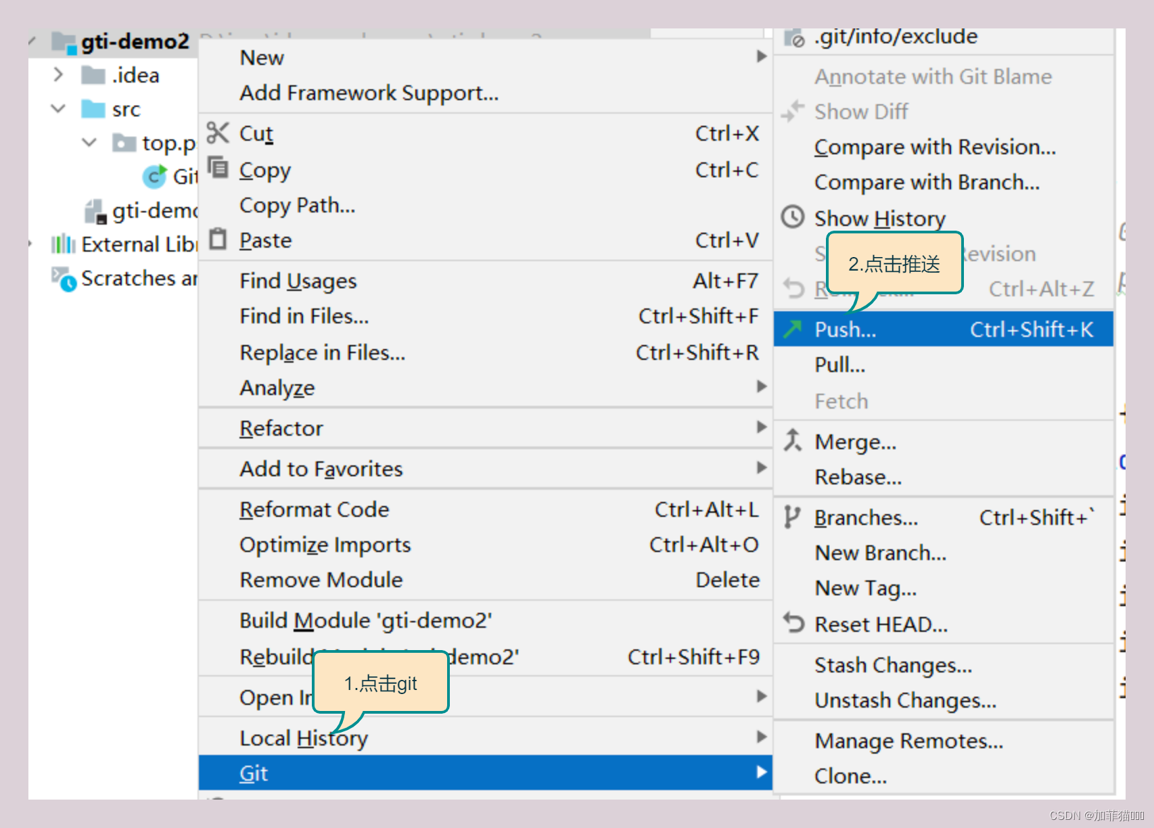Viewport: 1154px width, 828px height.
Task: Click the .idea folder icon
Action: click(x=93, y=74)
